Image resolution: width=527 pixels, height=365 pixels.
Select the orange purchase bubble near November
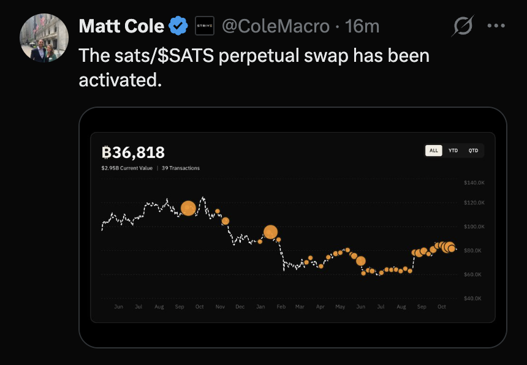(x=225, y=221)
